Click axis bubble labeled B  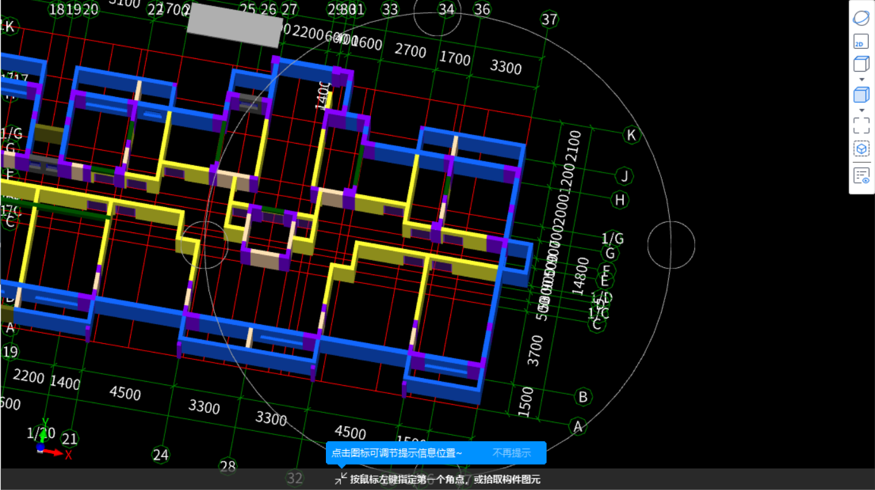click(x=583, y=397)
